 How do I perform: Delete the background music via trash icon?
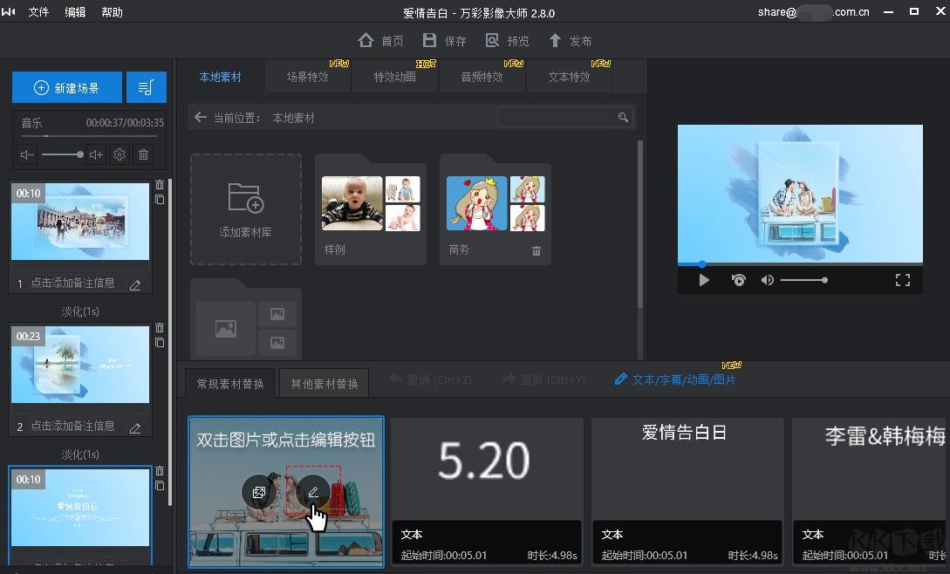[144, 154]
